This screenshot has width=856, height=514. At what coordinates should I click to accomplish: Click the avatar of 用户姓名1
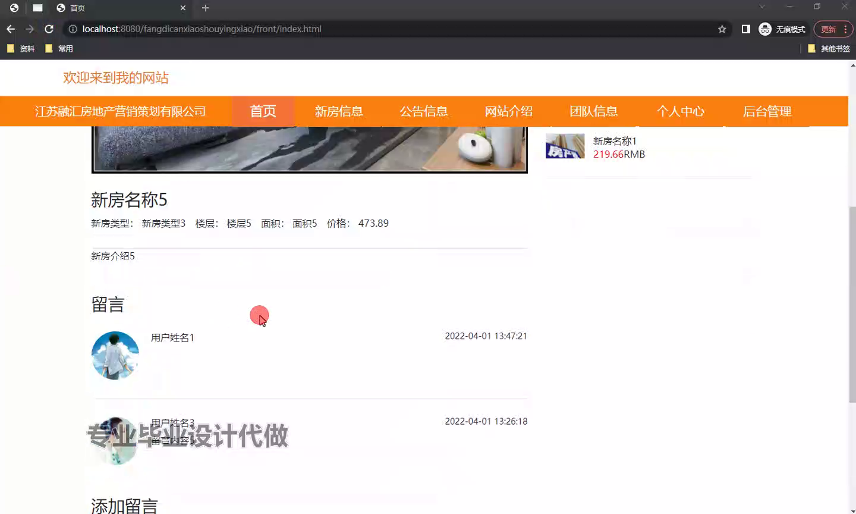(x=115, y=355)
